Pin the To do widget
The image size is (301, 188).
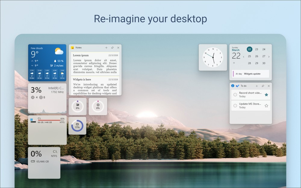(263, 86)
